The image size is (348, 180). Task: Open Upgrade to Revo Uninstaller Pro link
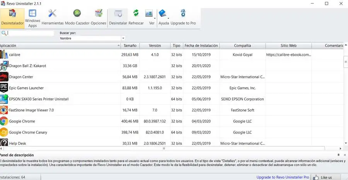tap(283, 177)
